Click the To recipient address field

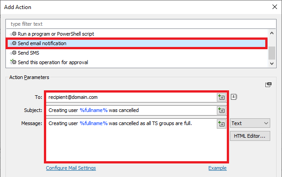click(131, 97)
